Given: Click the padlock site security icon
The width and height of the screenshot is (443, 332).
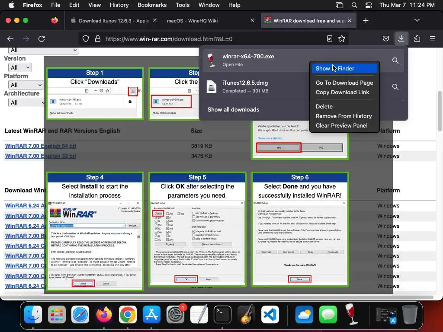Looking at the screenshot, I should pyautogui.click(x=98, y=38).
